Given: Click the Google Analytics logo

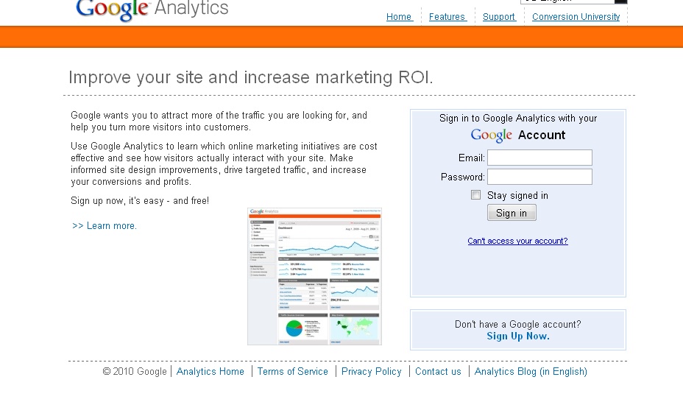Looking at the screenshot, I should point(152,9).
